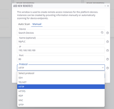Image resolution: width=114 pixels, height=109 pixels.
Task: Collapse the Protocol dropdown via its chevron
Action: pyautogui.click(x=103, y=67)
